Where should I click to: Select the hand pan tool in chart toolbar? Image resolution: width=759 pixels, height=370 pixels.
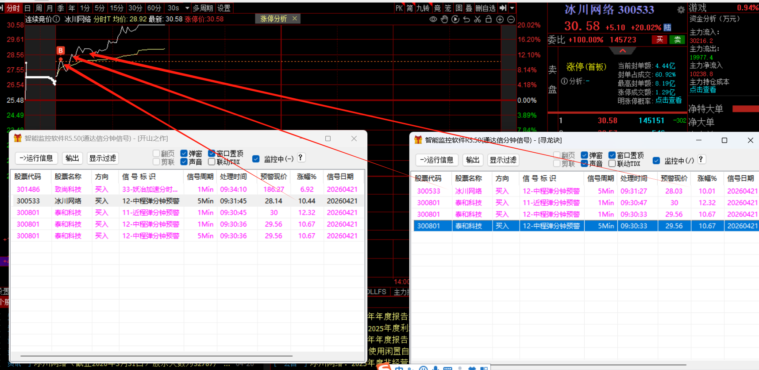[x=444, y=19]
